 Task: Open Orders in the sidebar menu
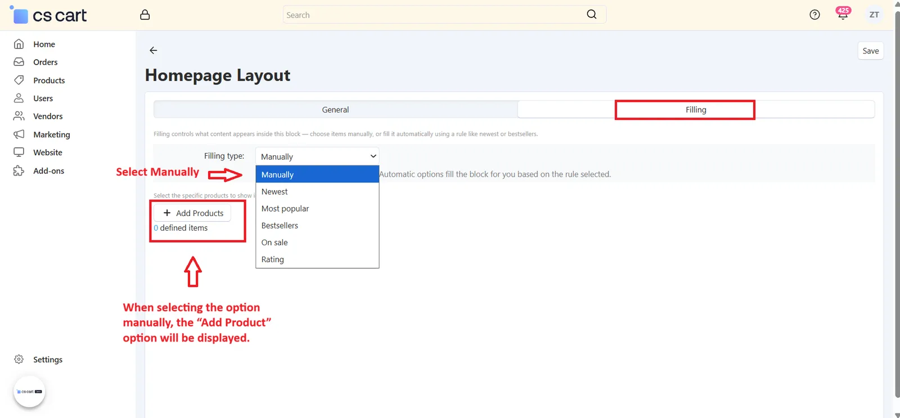[46, 62]
